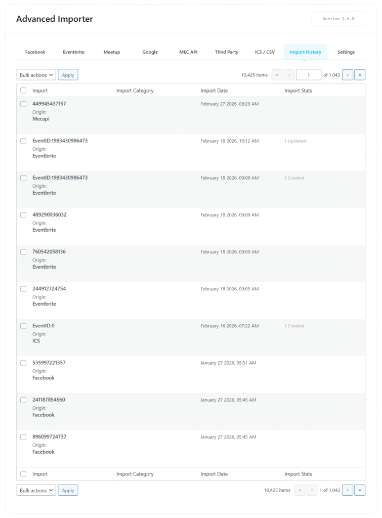This screenshot has width=382, height=518.
Task: Click bottom pagination's first page double-arrow
Action: pyautogui.click(x=299, y=490)
